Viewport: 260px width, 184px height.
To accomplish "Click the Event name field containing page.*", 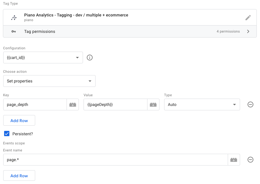I will (115, 160).
